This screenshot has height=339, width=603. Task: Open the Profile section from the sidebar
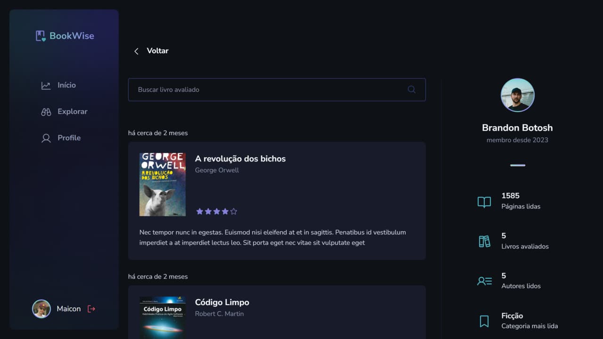coord(69,137)
